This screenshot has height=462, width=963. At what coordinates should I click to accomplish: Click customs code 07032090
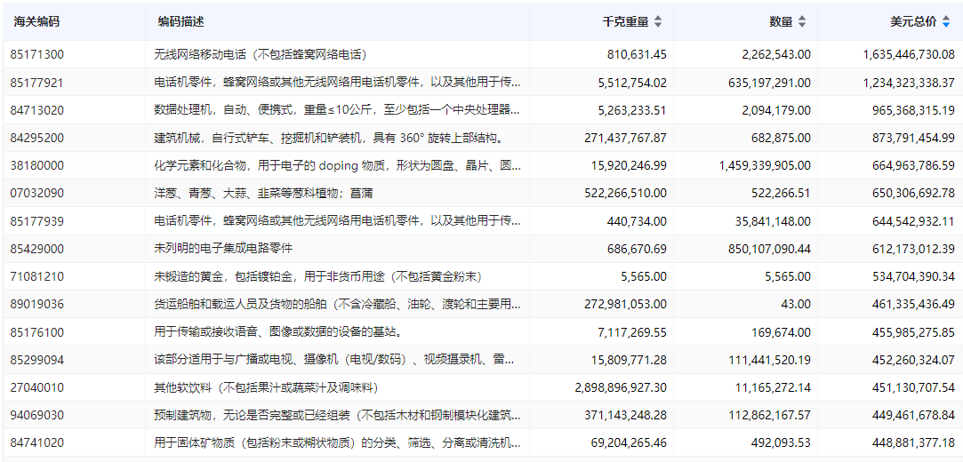point(37,193)
